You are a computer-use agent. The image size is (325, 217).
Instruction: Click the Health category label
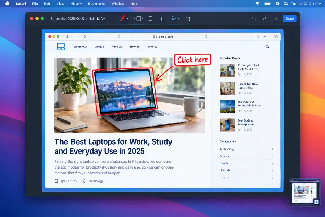click(224, 163)
